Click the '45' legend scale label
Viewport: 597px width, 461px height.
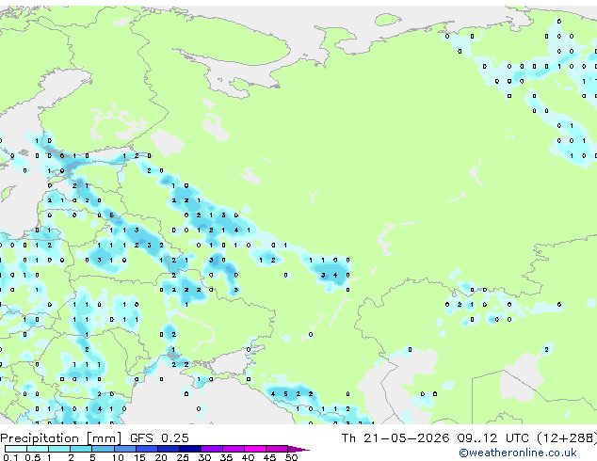(269, 457)
